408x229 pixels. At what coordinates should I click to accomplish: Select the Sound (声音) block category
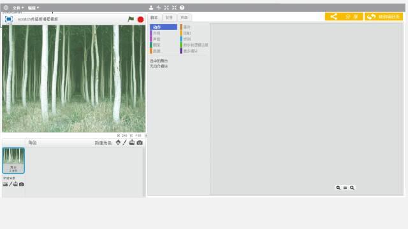(163, 39)
